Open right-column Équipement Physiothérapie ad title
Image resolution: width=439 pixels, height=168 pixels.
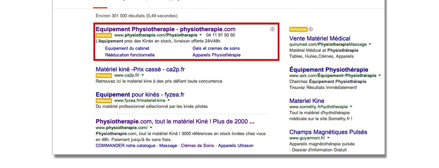click(x=329, y=70)
